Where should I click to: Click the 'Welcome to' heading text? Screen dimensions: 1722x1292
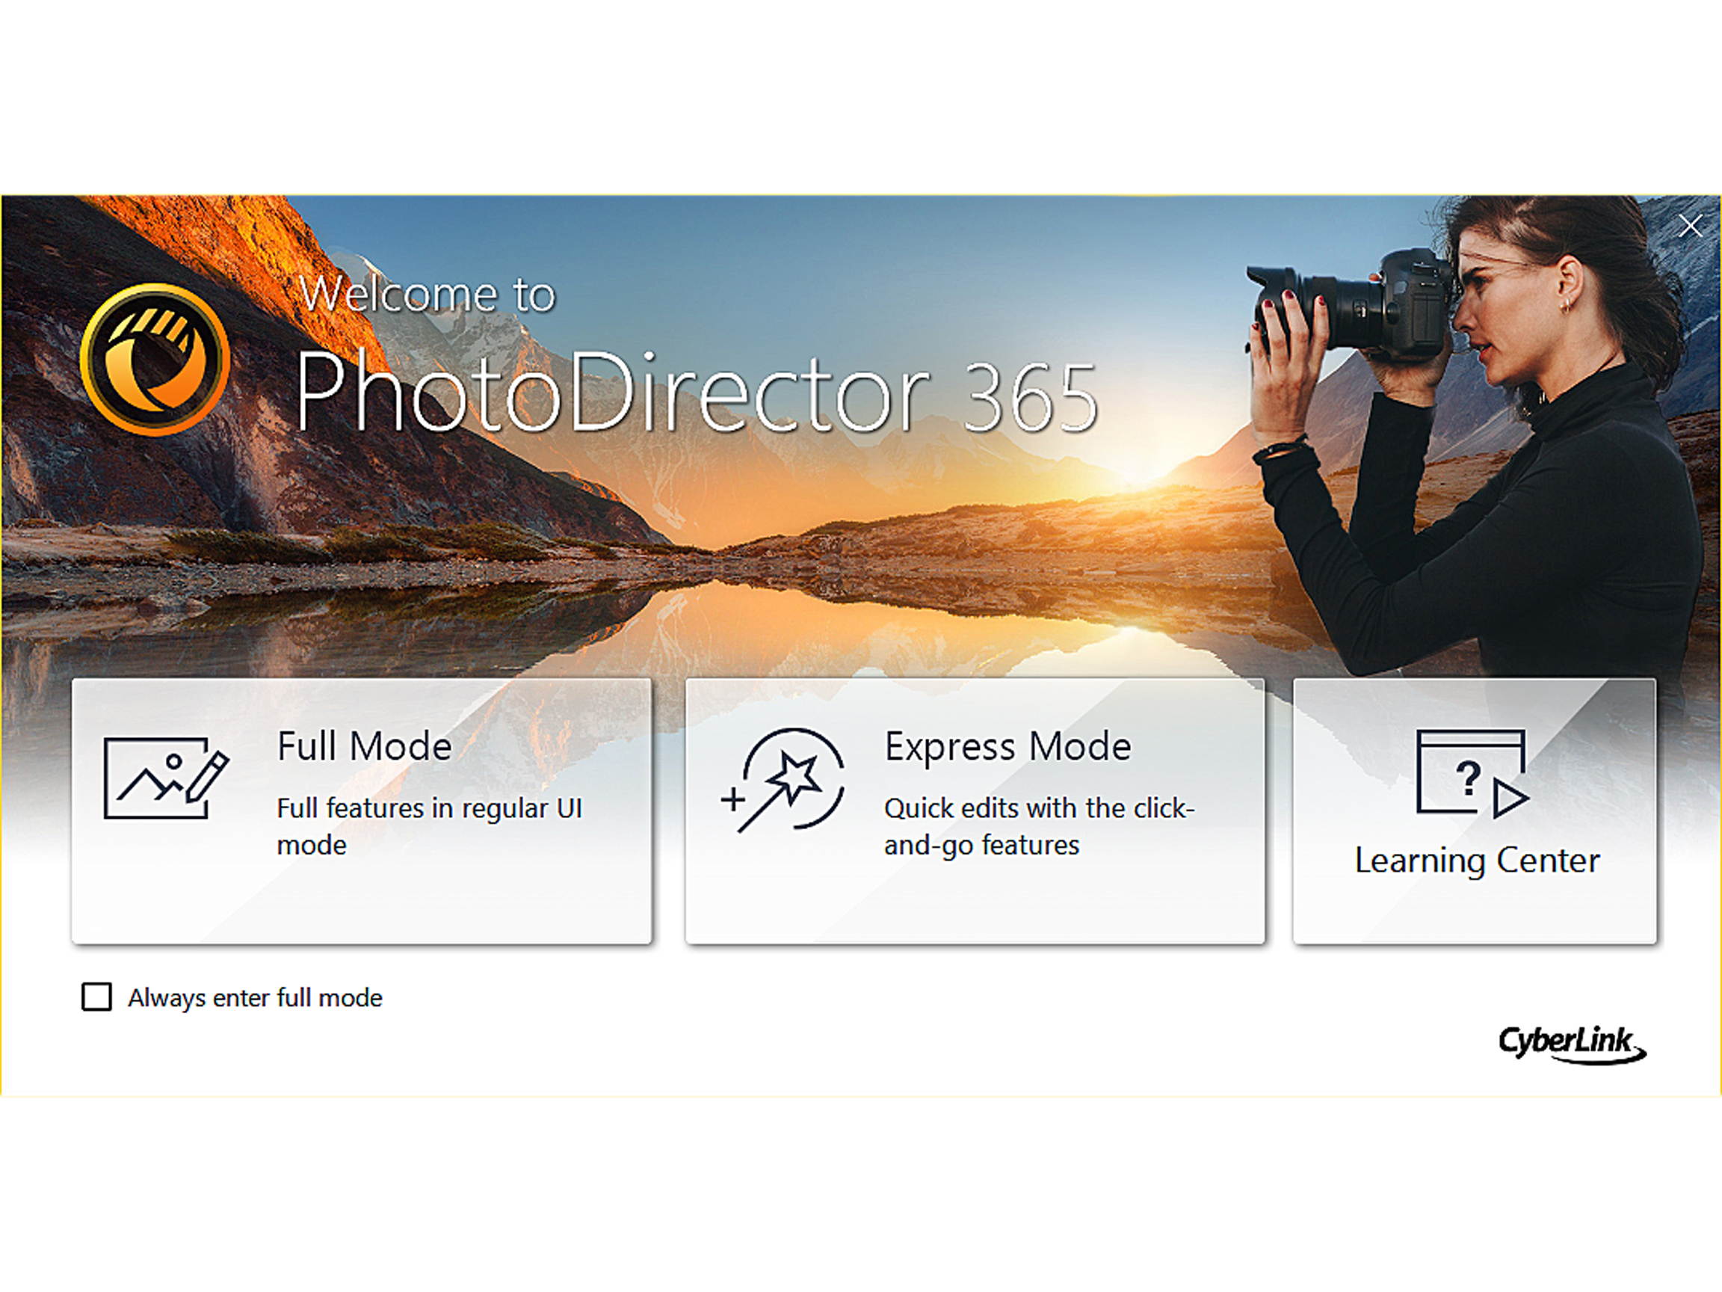[427, 295]
